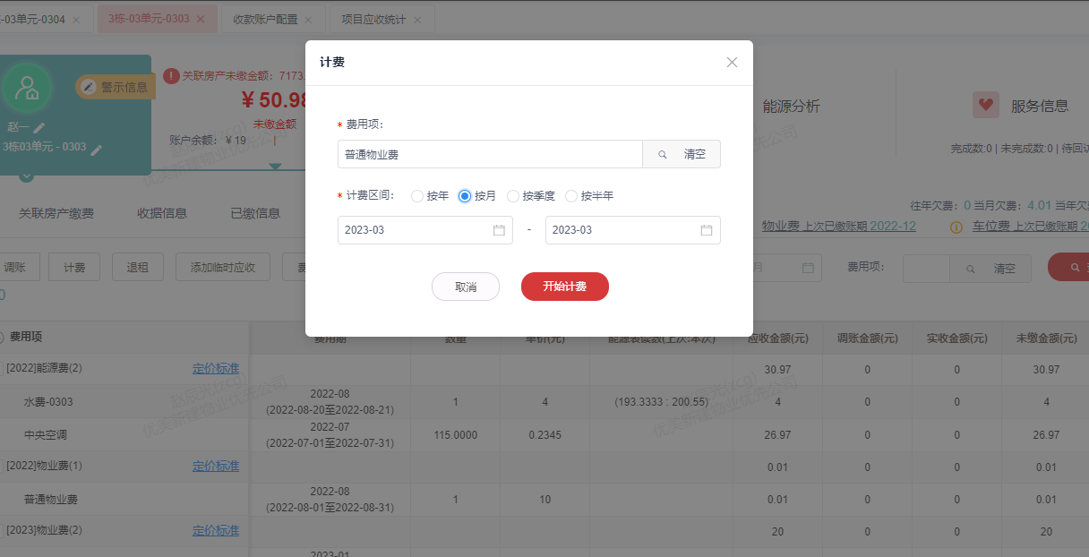1089x557 pixels.
Task: Click calendar icon in background date filter
Action: pos(808,268)
